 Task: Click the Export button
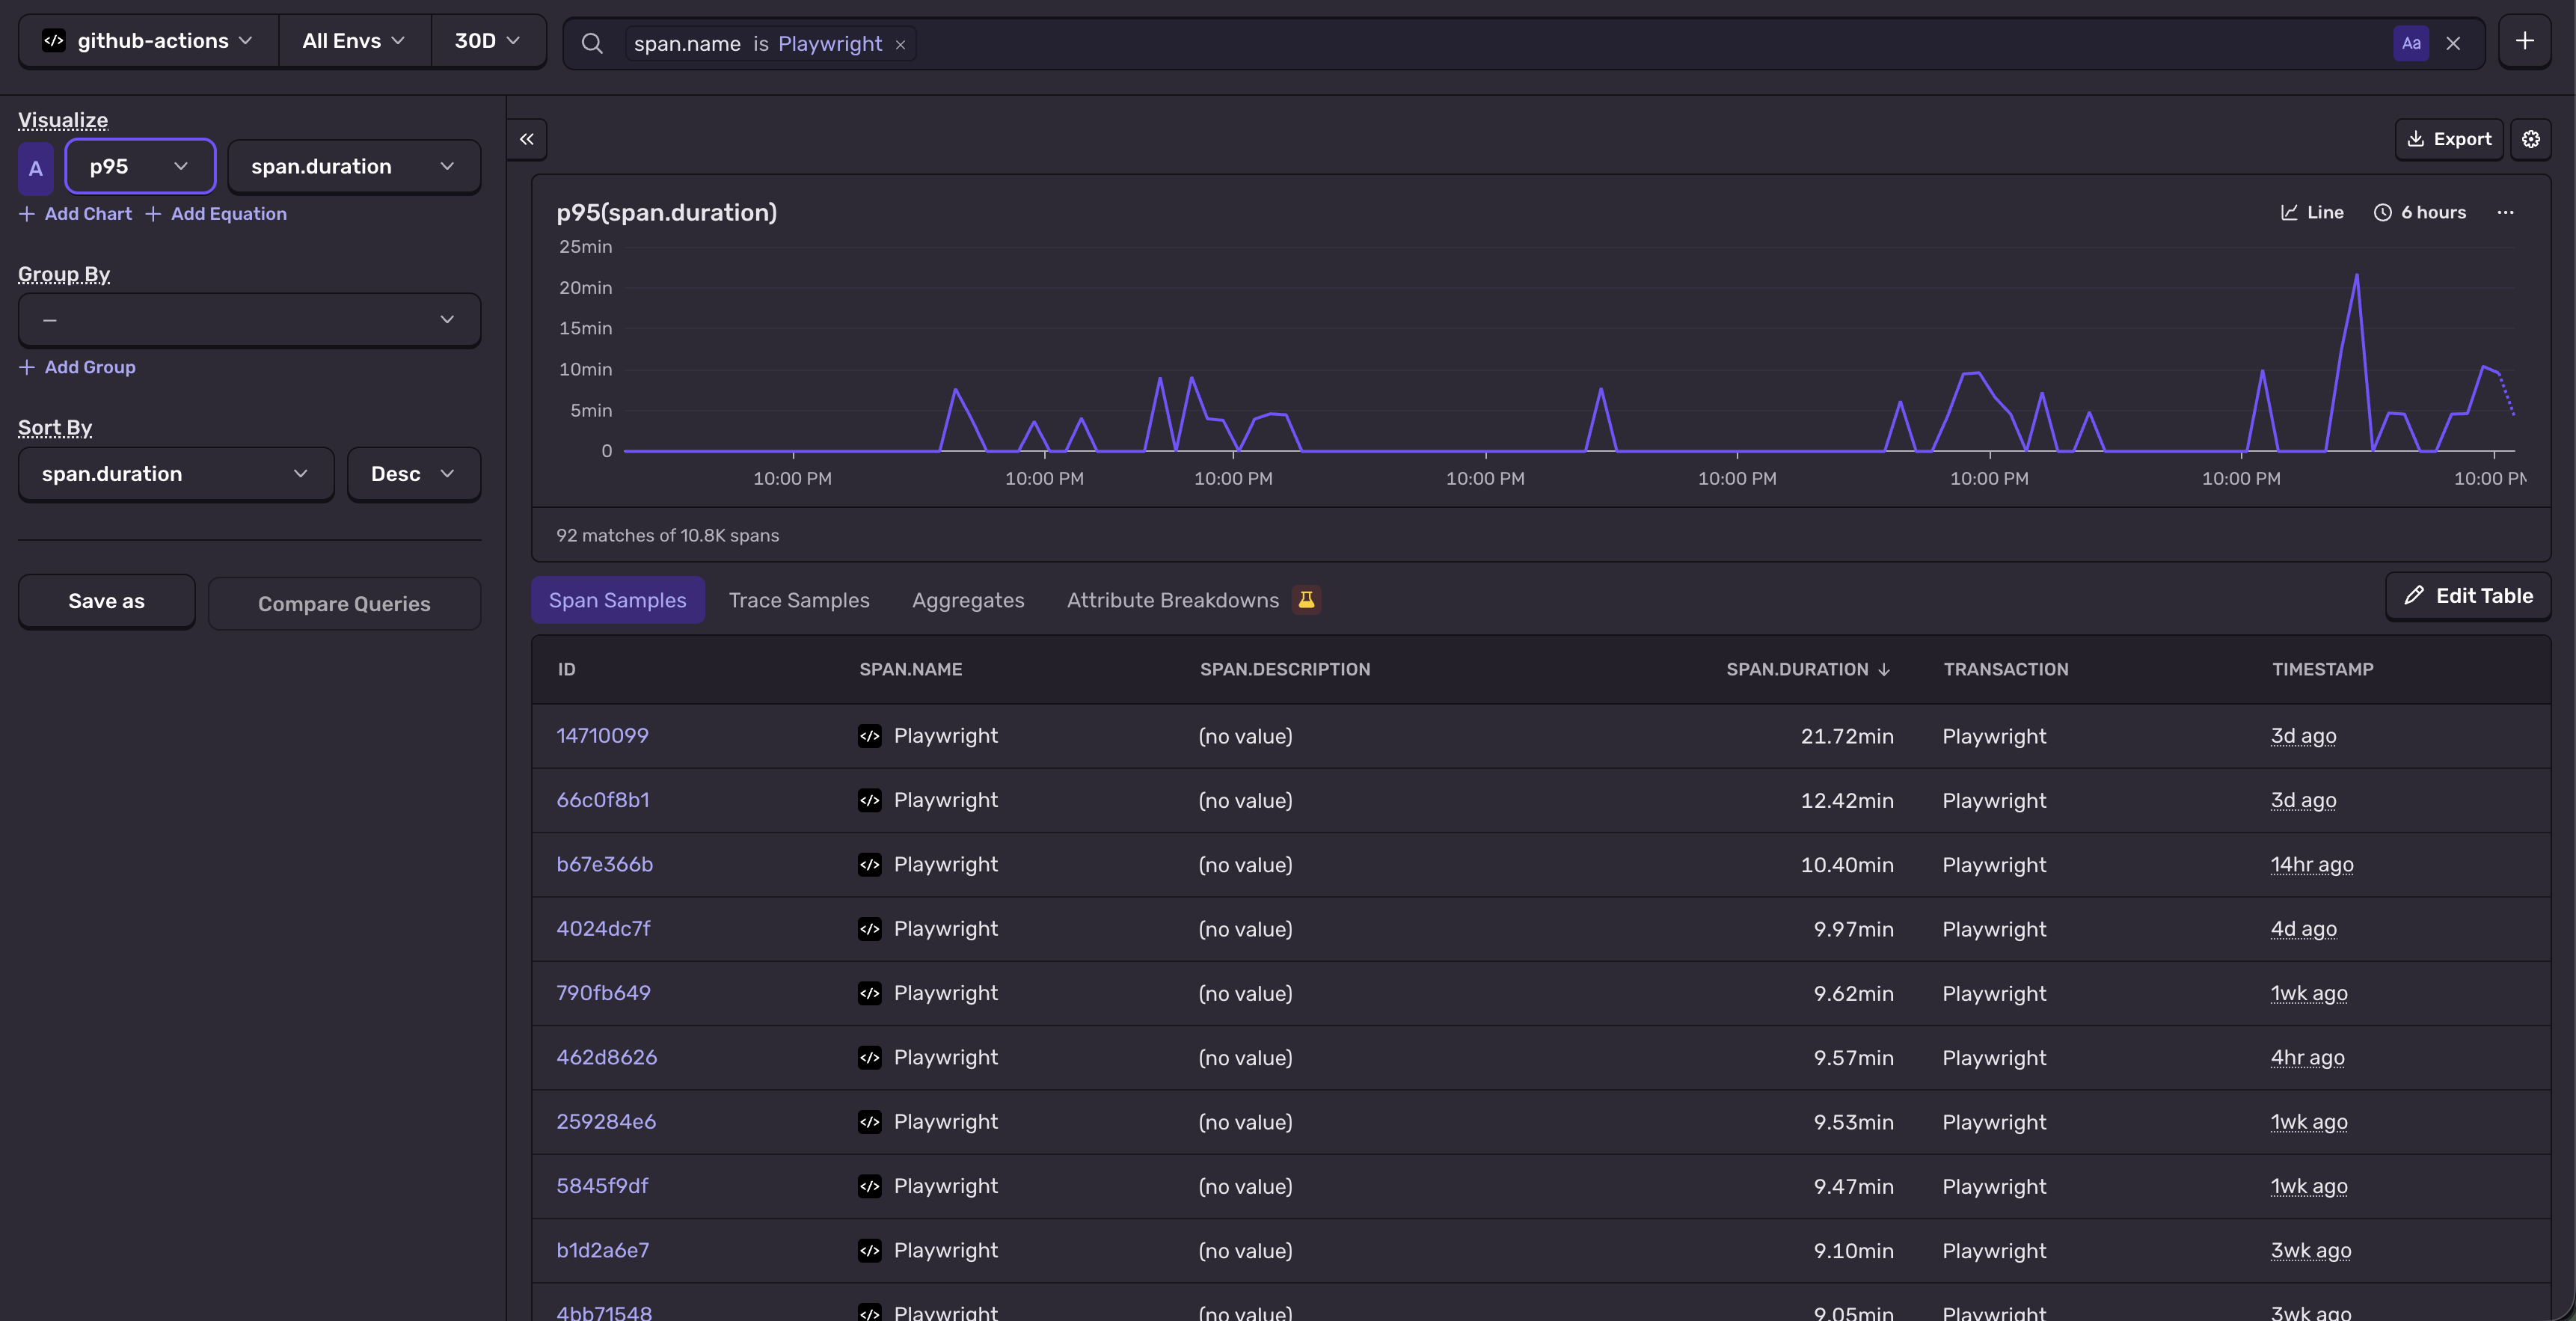[x=2449, y=139]
